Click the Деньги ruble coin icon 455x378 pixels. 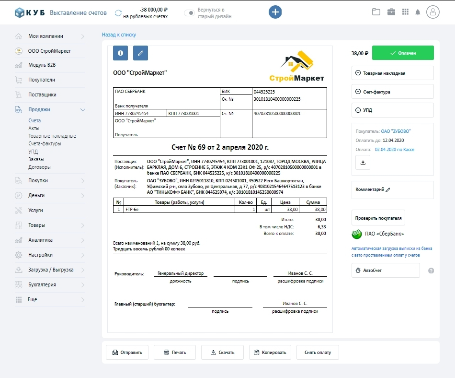click(19, 196)
